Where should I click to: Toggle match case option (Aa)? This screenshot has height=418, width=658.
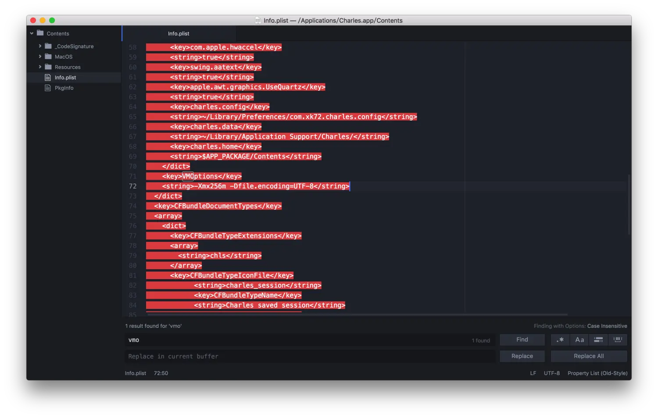coord(579,340)
